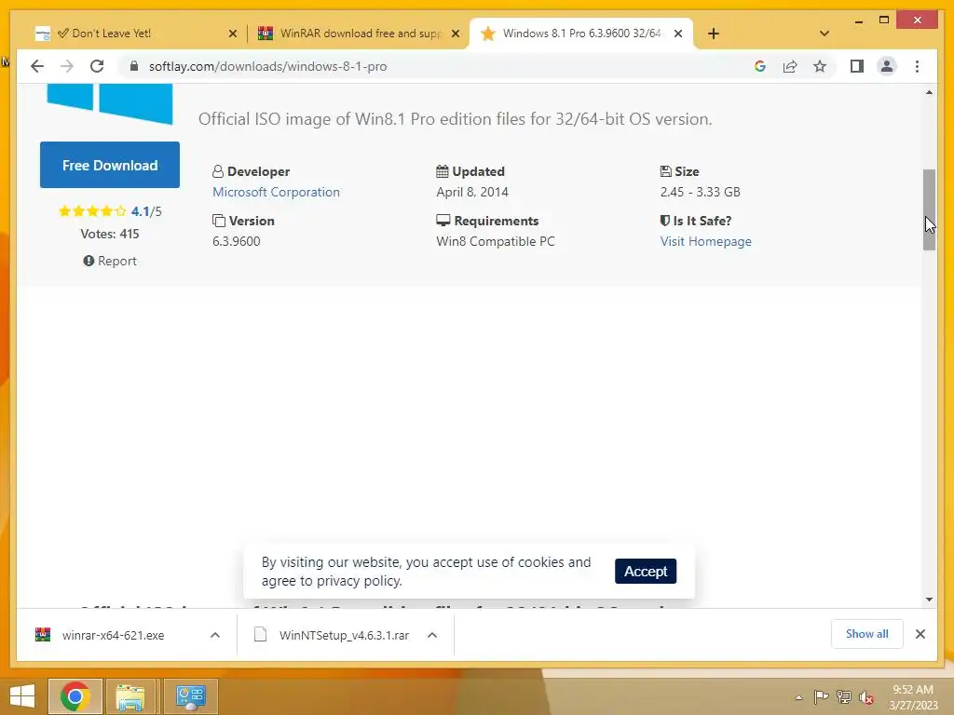Click the page scrollbar thumb
This screenshot has height=715, width=954.
[x=929, y=209]
